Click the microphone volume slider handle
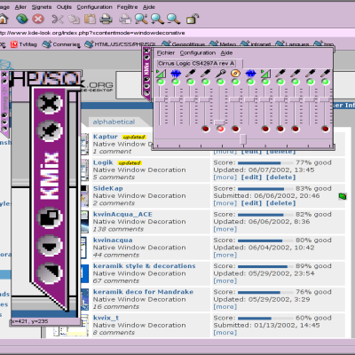Viewport: 355px width, 355px height. coord(219,122)
